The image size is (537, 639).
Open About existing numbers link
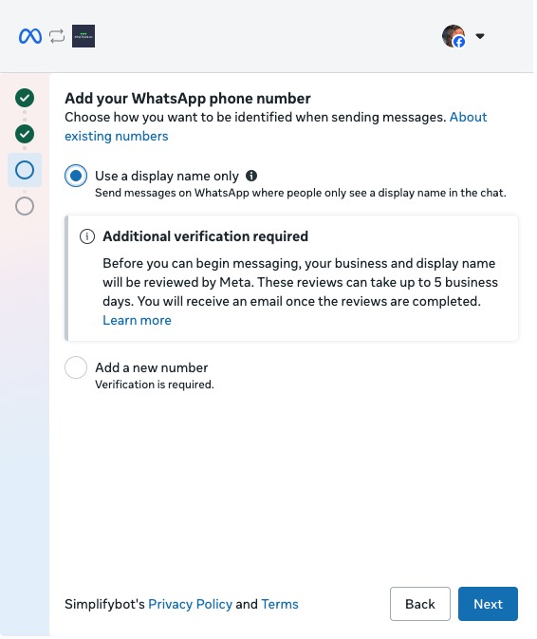[117, 136]
